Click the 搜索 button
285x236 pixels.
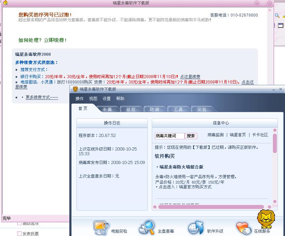point(191,136)
